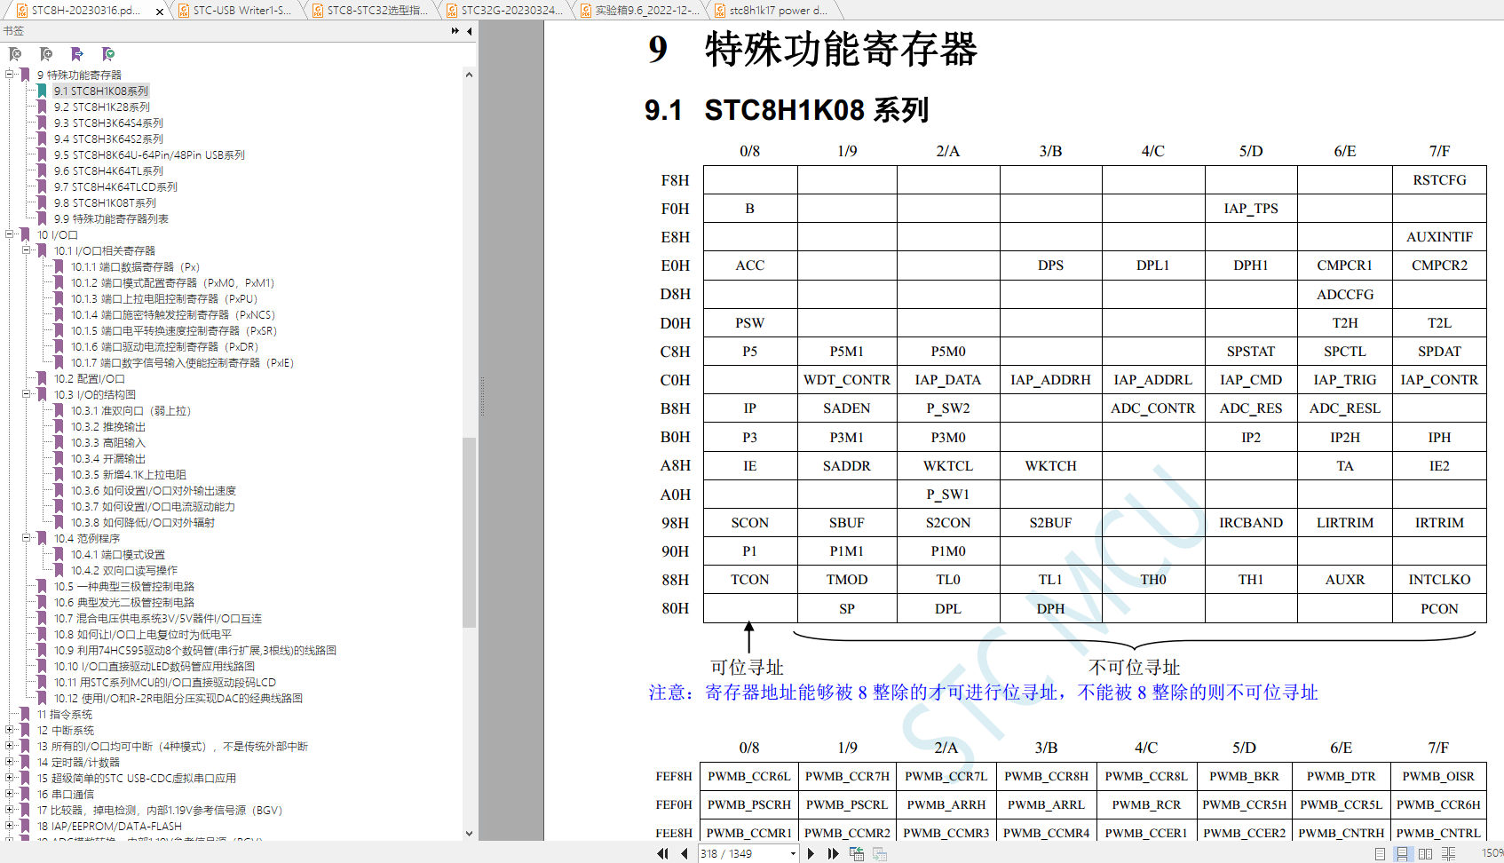This screenshot has height=863, width=1504.
Task: Click the PWMB_CCR6L cell in FEF8H row
Action: click(749, 776)
